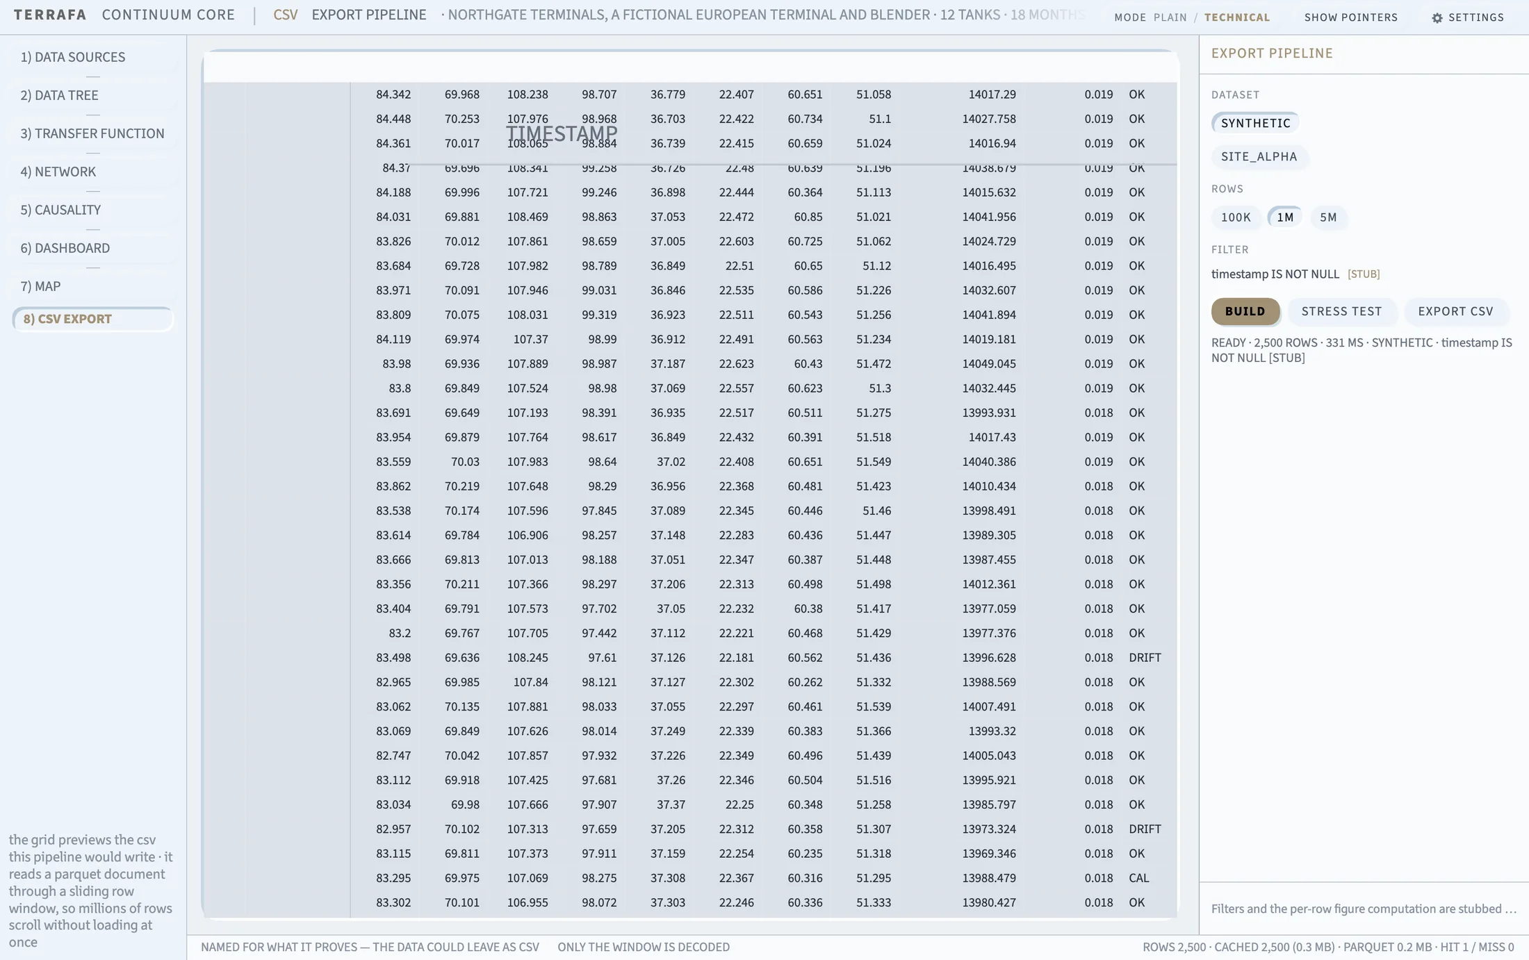Click filter text timestamp IS NOT NULL
The width and height of the screenshot is (1529, 960).
coord(1275,274)
